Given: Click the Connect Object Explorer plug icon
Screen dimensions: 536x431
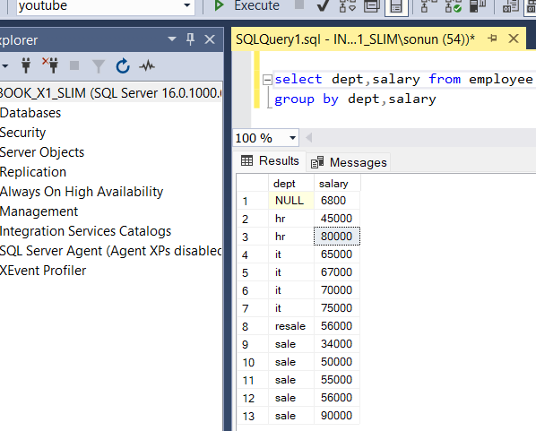Looking at the screenshot, I should pos(26,65).
